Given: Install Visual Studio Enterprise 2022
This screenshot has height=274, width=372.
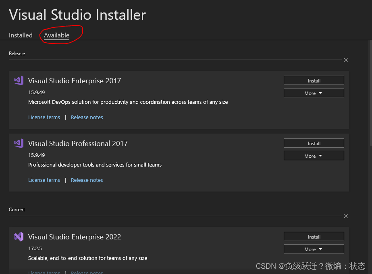Looking at the screenshot, I should pos(314,237).
